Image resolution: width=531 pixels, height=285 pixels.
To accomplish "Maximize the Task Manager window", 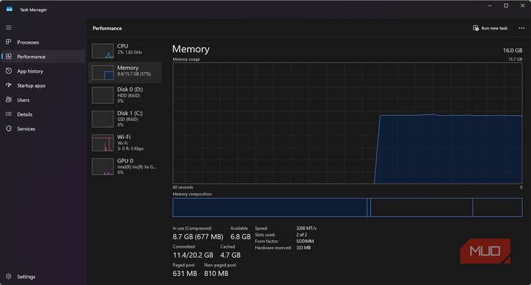I will tap(506, 6).
